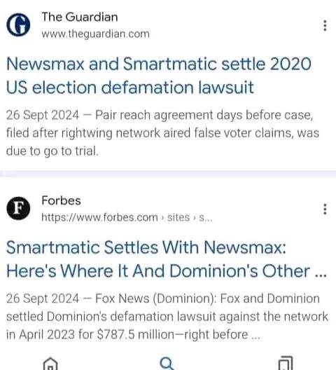Open the tabs icon in bottom bar
The width and height of the screenshot is (336, 370).
(286, 364)
